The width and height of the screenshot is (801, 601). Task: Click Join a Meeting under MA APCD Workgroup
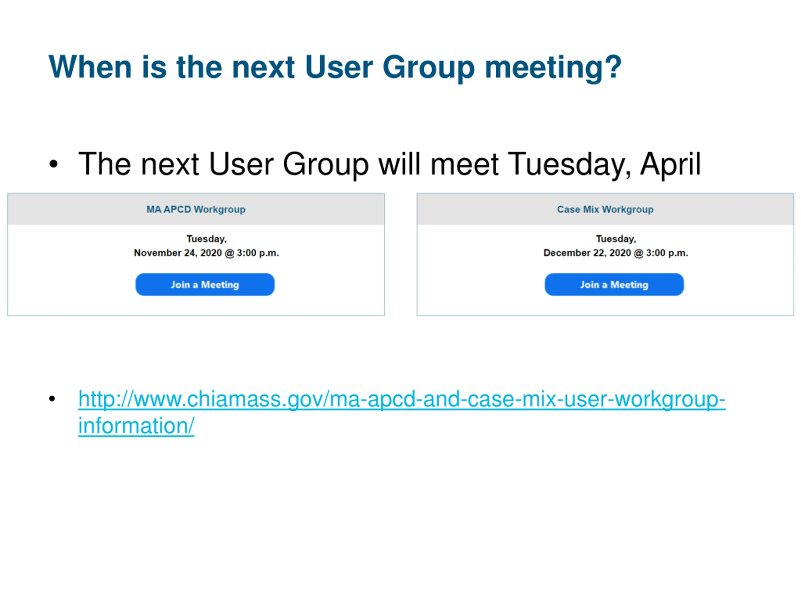205,285
